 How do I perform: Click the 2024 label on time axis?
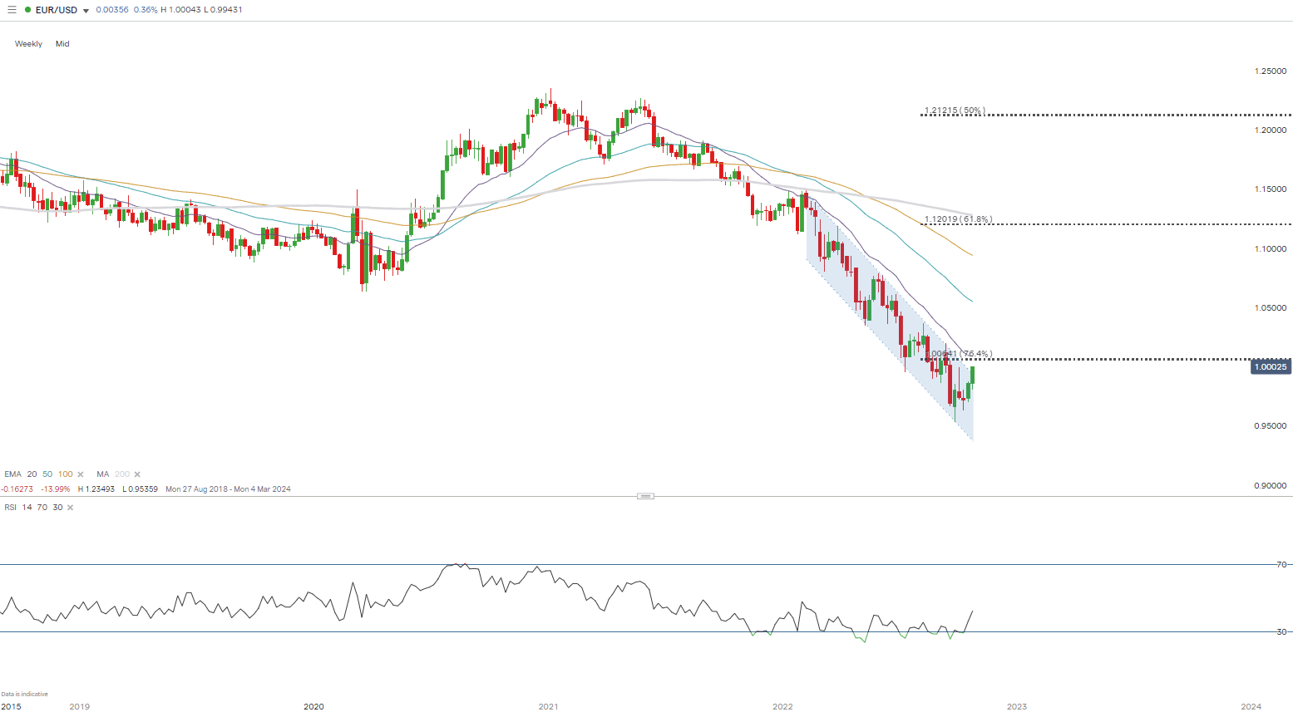1251,707
